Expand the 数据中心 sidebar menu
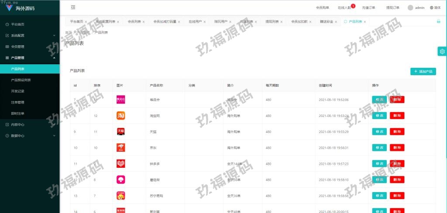447x213 pixels. pos(30,136)
